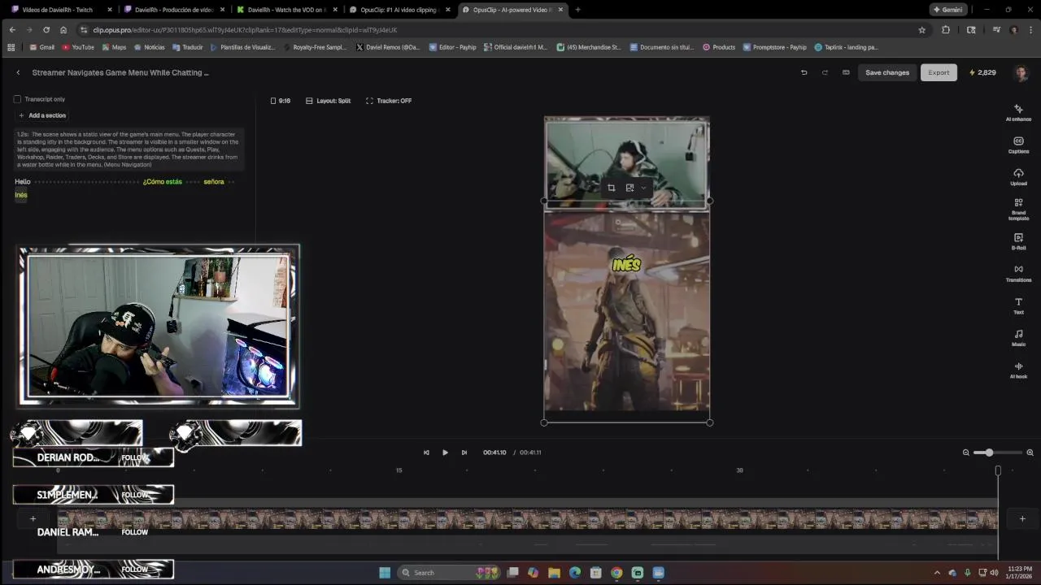Open the Brand template panel
The height and width of the screenshot is (585, 1041).
tap(1018, 210)
